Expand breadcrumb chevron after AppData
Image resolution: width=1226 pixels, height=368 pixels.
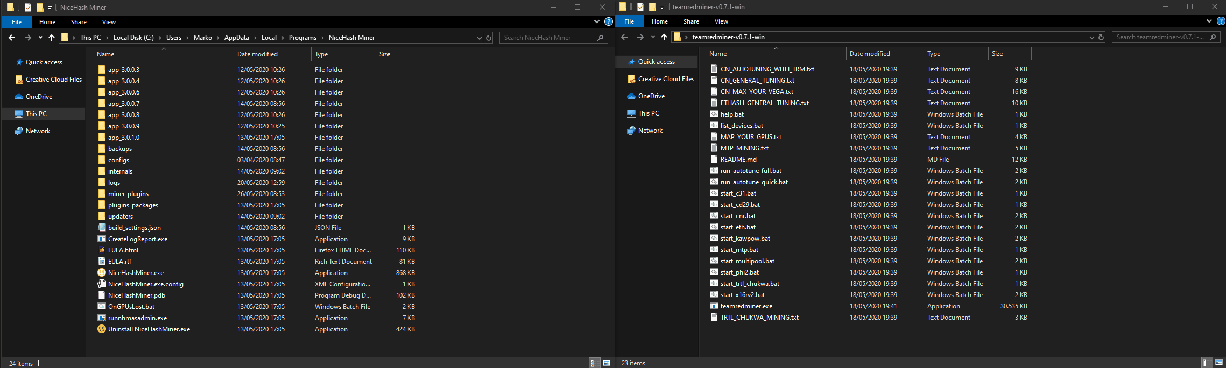[x=256, y=38]
